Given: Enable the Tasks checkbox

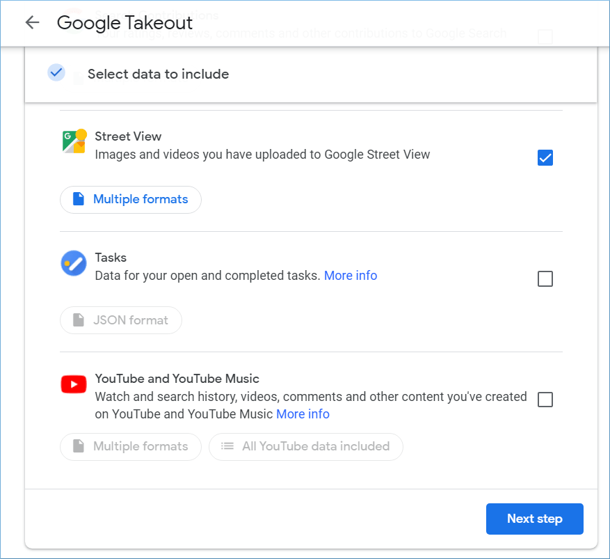Looking at the screenshot, I should point(545,278).
